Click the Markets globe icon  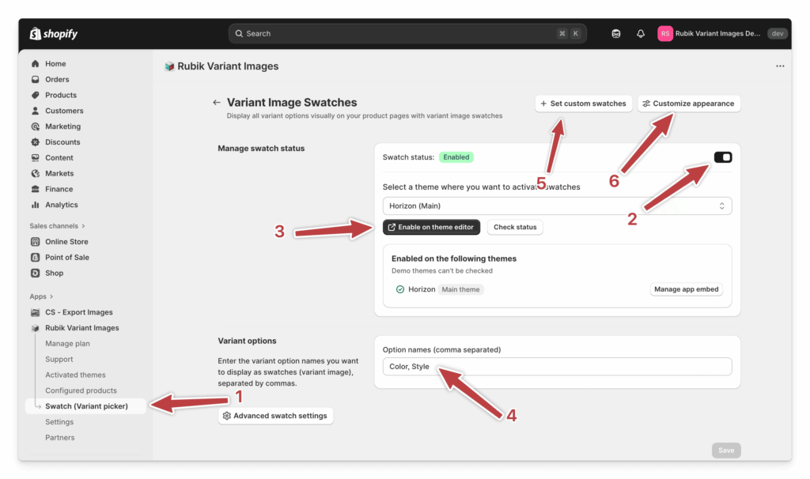35,173
